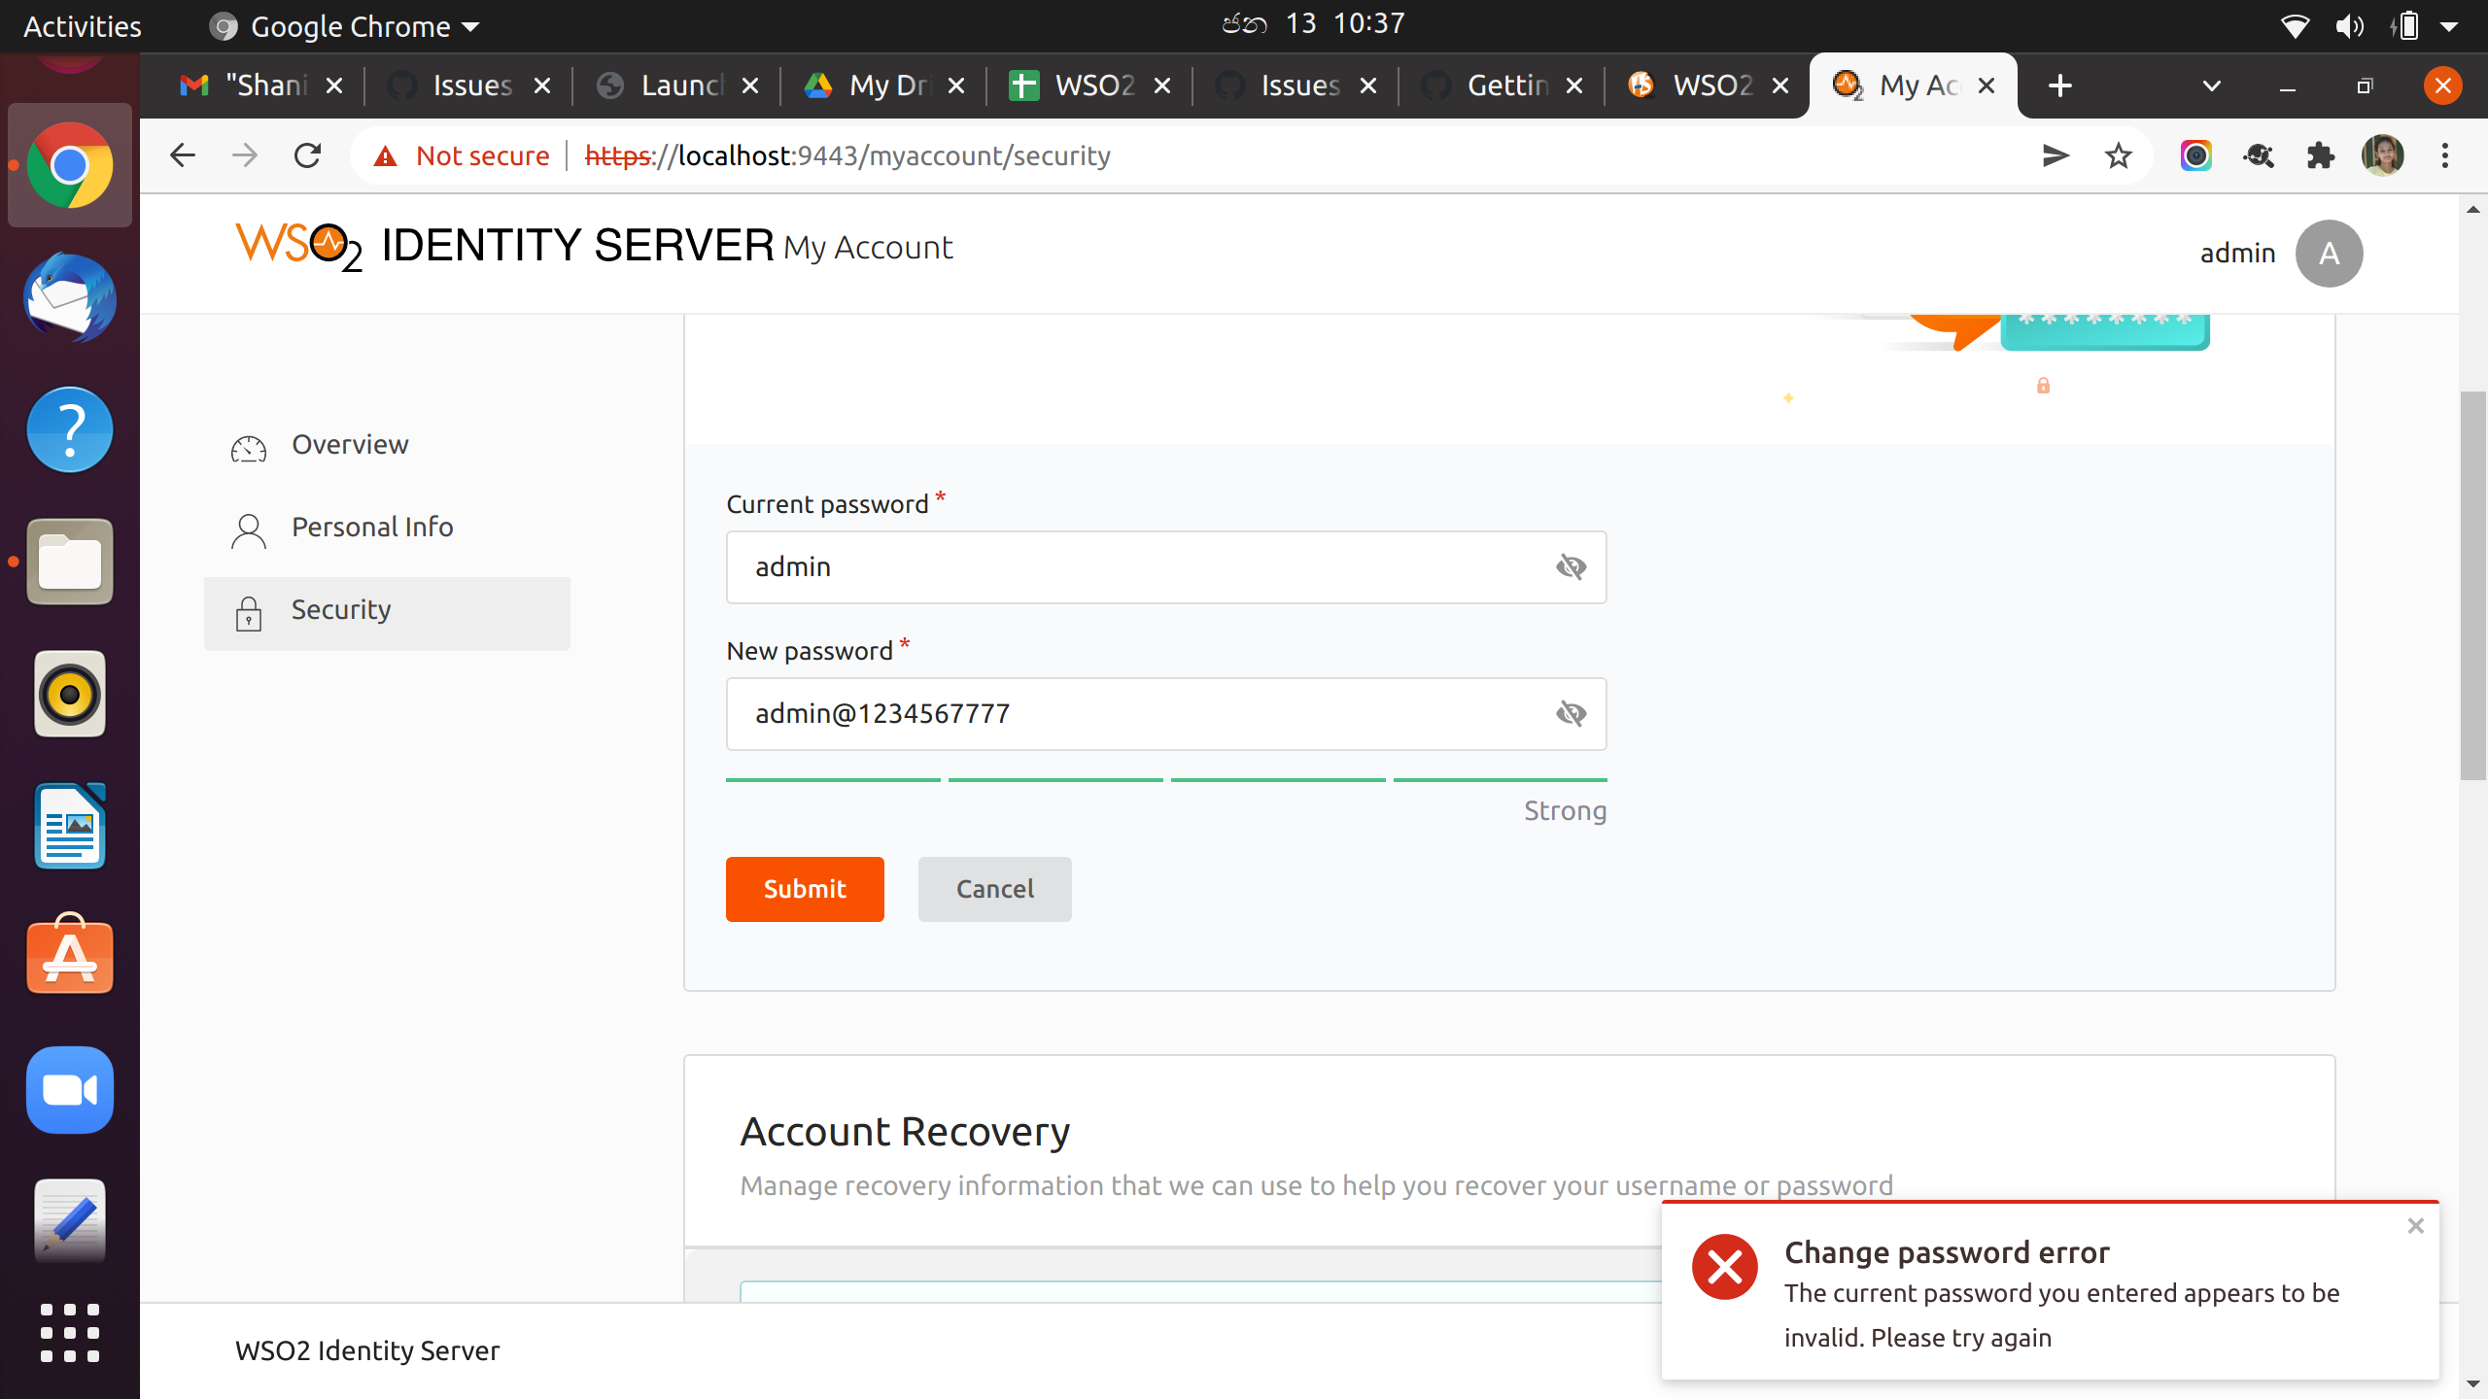Viewport: 2488px width, 1399px height.
Task: Click the page vertical scrollbar thumb
Action: (x=2472, y=583)
